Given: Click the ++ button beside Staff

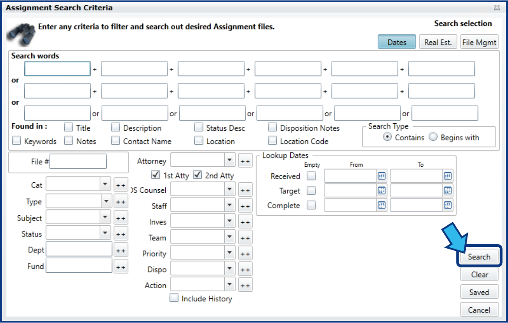Looking at the screenshot, I should [245, 206].
